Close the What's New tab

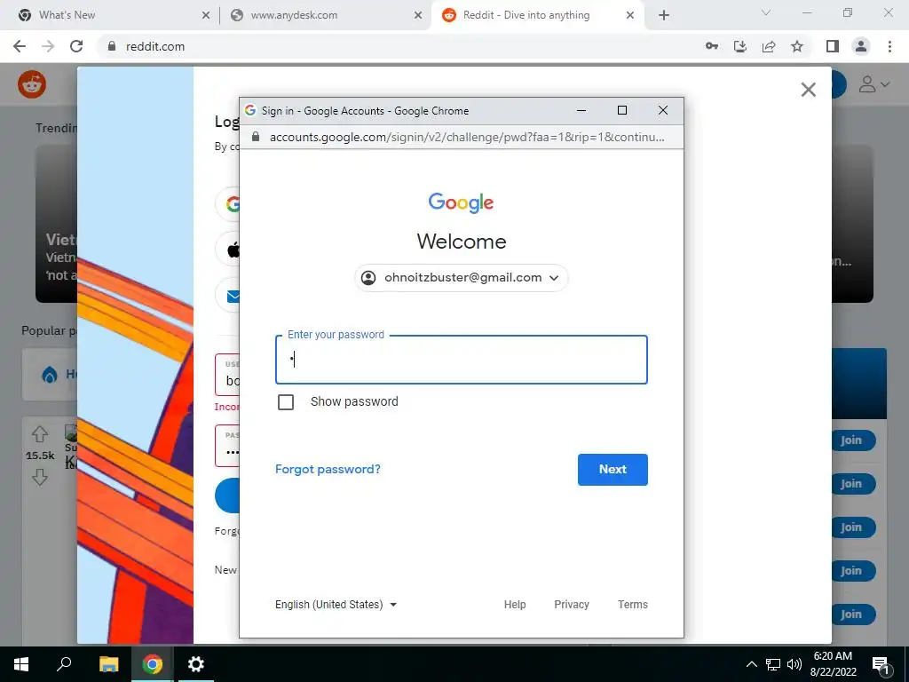click(206, 15)
